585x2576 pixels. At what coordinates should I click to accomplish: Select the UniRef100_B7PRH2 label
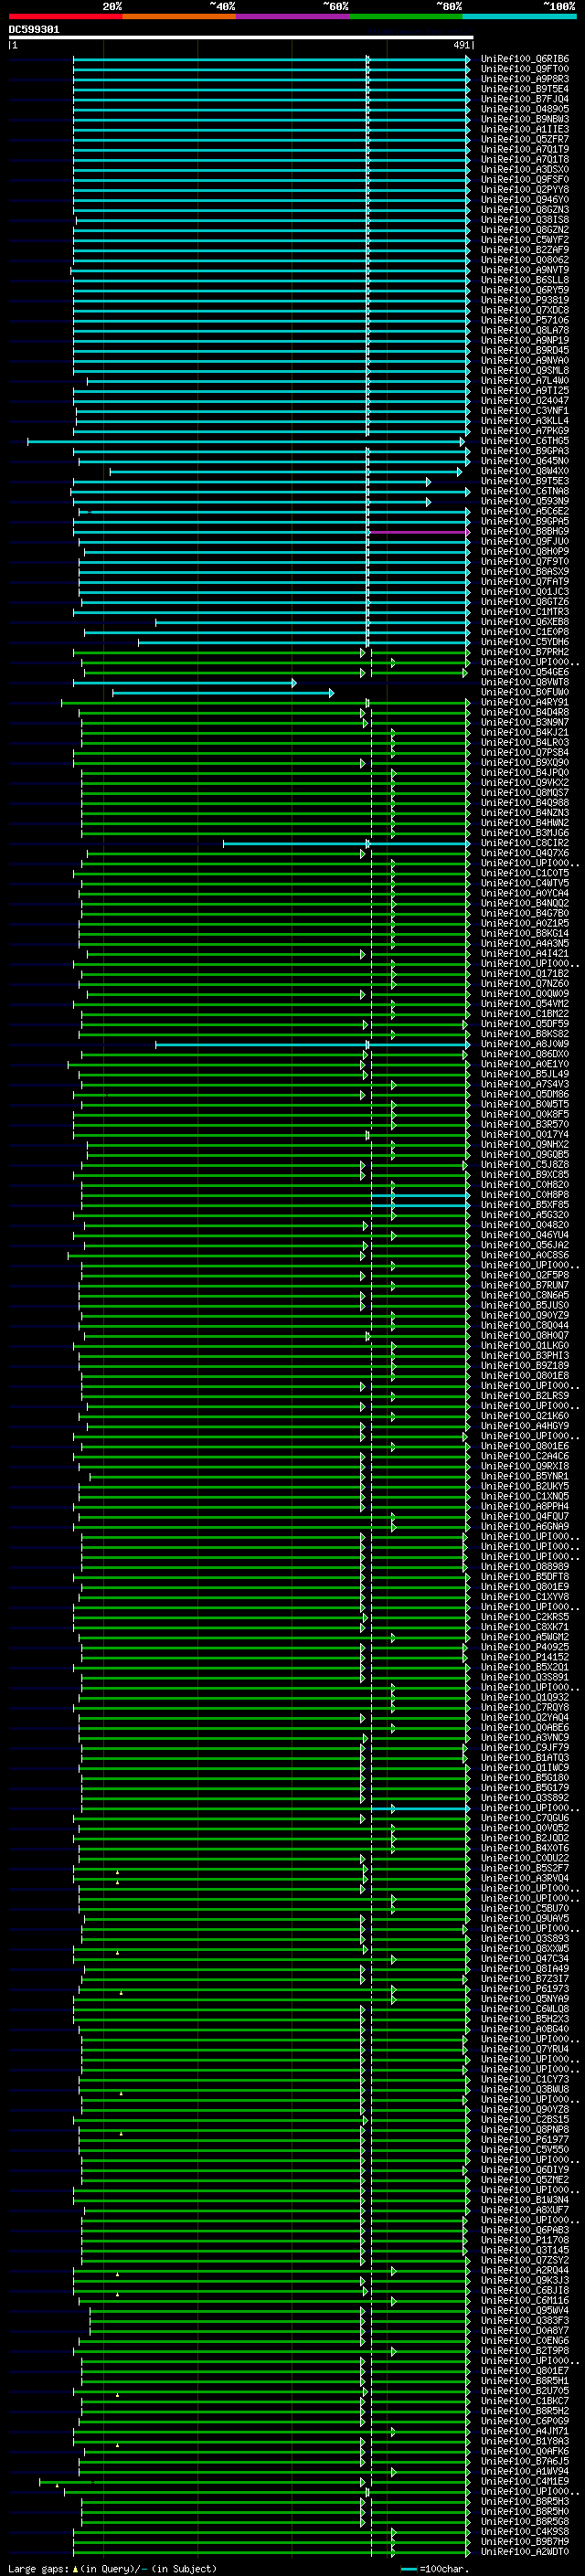point(525,652)
